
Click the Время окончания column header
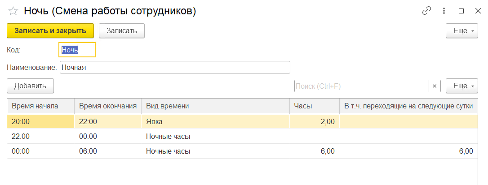[107, 106]
